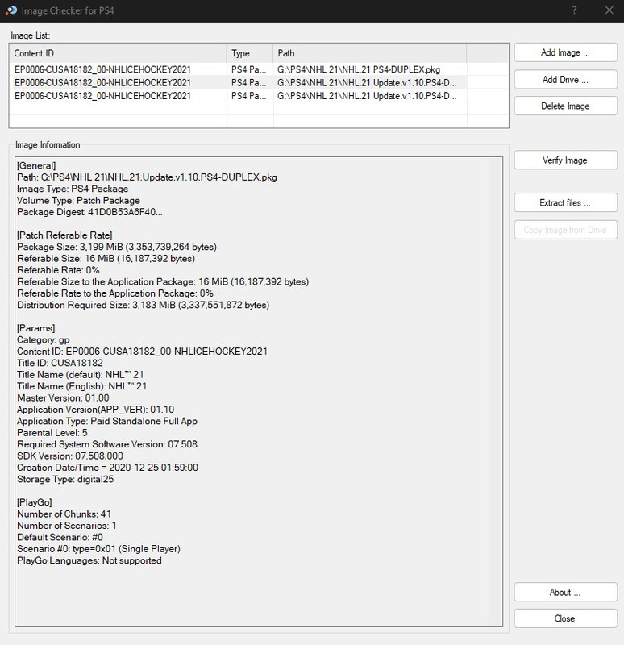The width and height of the screenshot is (624, 645).
Task: Click the Volume Type: Patch Package line
Action: pos(78,200)
